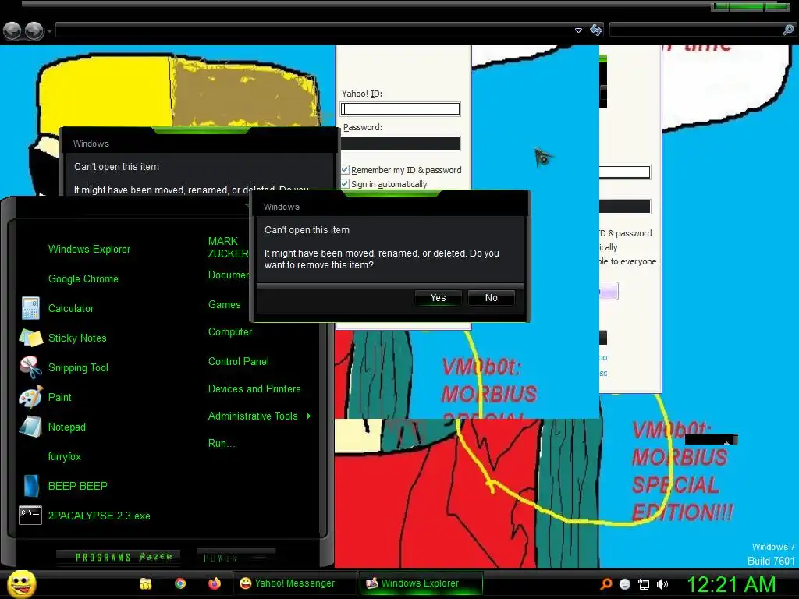This screenshot has height=599, width=799.
Task: Open Devices and Printers from Start menu
Action: [254, 388]
